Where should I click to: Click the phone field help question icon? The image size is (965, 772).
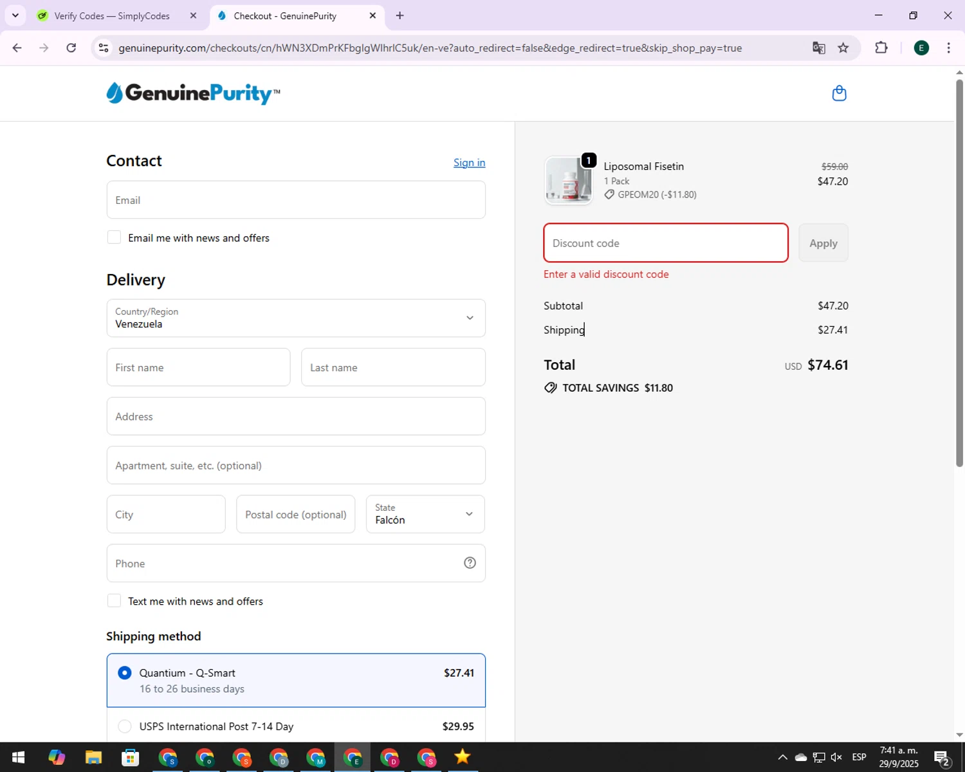[x=470, y=563]
